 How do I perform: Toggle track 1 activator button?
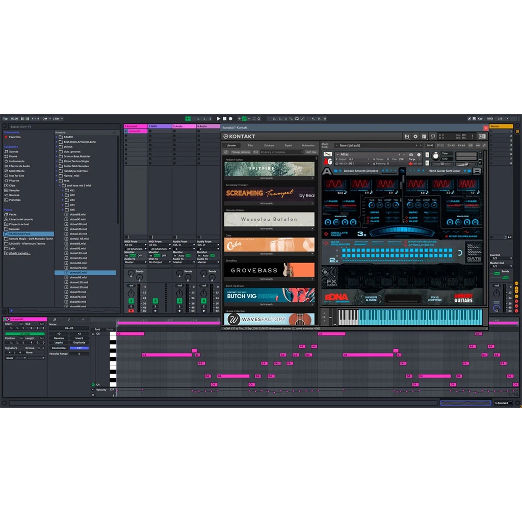[131, 301]
